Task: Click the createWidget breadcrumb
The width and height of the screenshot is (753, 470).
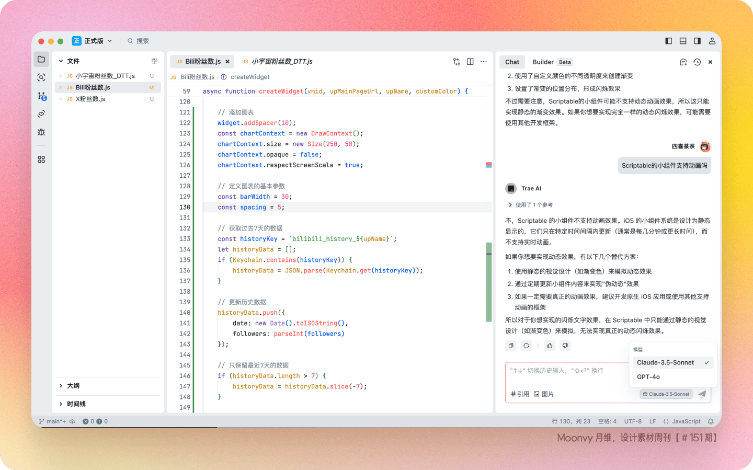Action: pos(246,77)
